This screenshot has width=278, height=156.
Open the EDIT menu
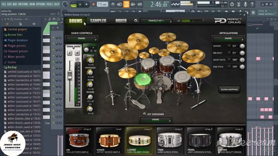click(x=10, y=4)
